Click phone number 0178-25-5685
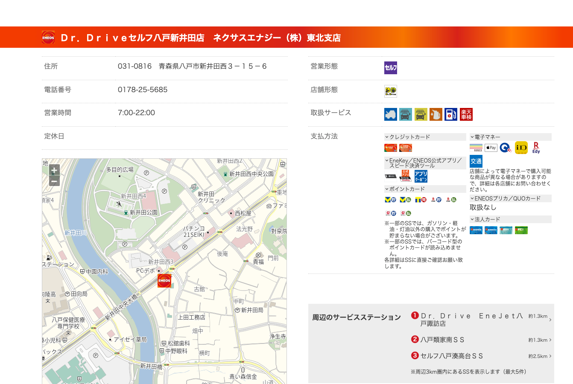573x384 pixels. coord(143,90)
